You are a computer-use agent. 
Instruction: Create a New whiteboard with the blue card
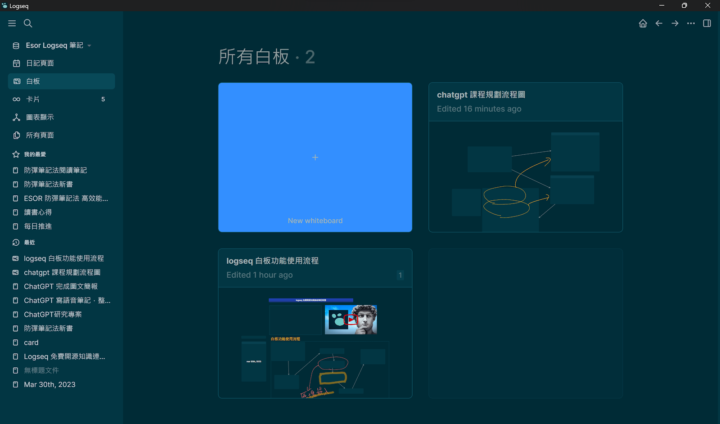315,158
